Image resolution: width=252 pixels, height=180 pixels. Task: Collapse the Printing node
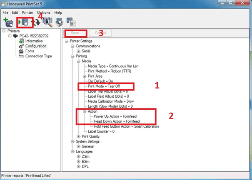(x=72, y=56)
